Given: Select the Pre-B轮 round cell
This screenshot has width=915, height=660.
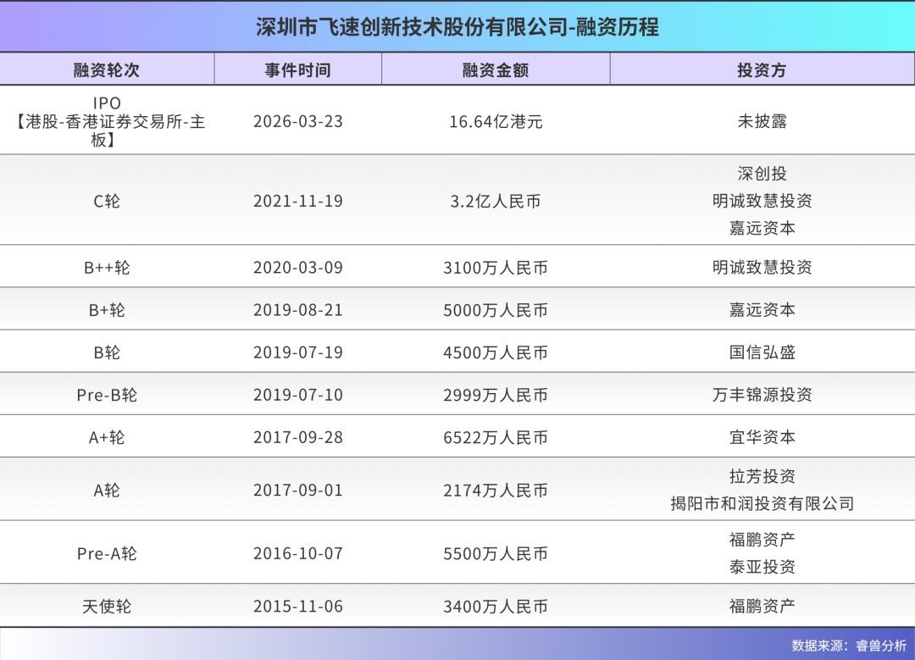Looking at the screenshot, I should point(107,395).
